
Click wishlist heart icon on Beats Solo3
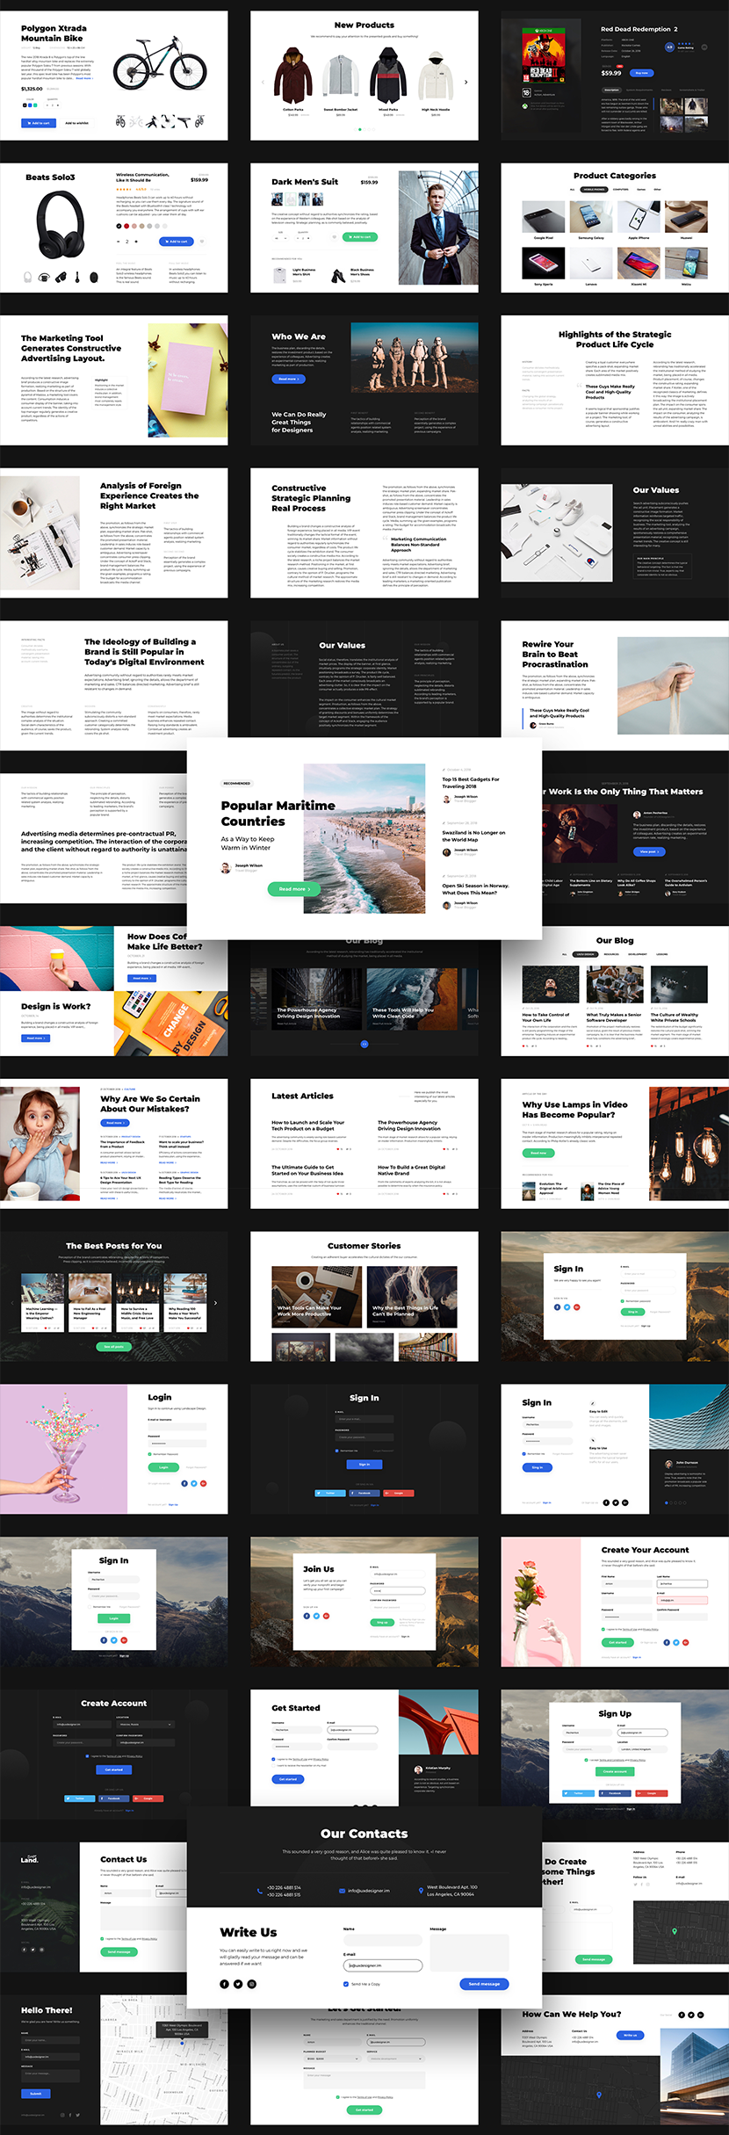tap(202, 241)
